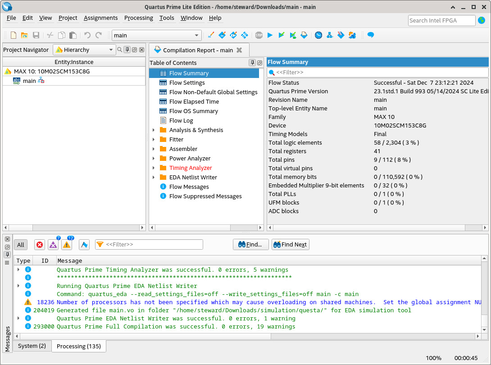Click the Paste clipboard icon
The height and width of the screenshot is (365, 491).
click(73, 35)
